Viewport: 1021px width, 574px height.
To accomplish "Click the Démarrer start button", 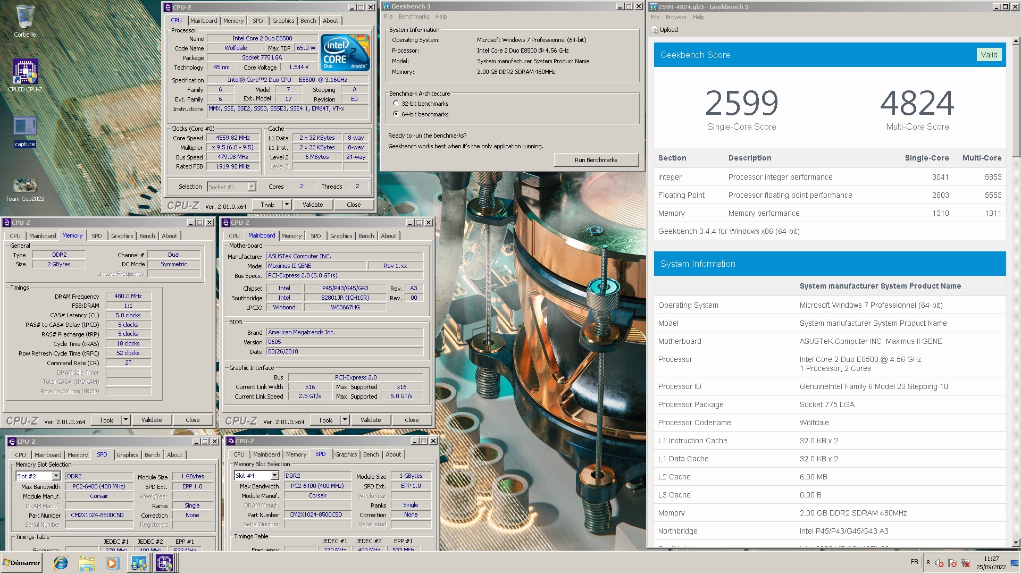I will [21, 562].
